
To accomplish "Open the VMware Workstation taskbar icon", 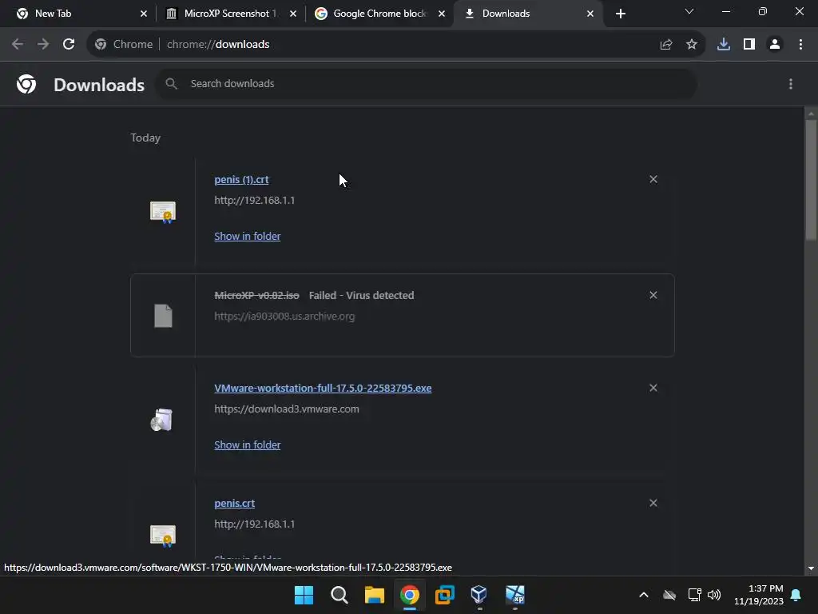I will click(444, 595).
